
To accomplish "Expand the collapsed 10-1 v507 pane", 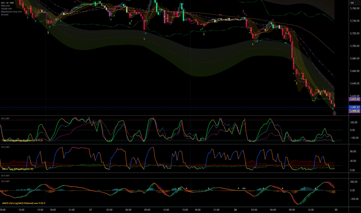I will tap(5, 175).
